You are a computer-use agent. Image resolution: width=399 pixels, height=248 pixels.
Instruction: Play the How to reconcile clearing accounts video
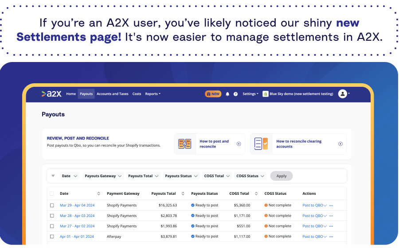[340, 144]
